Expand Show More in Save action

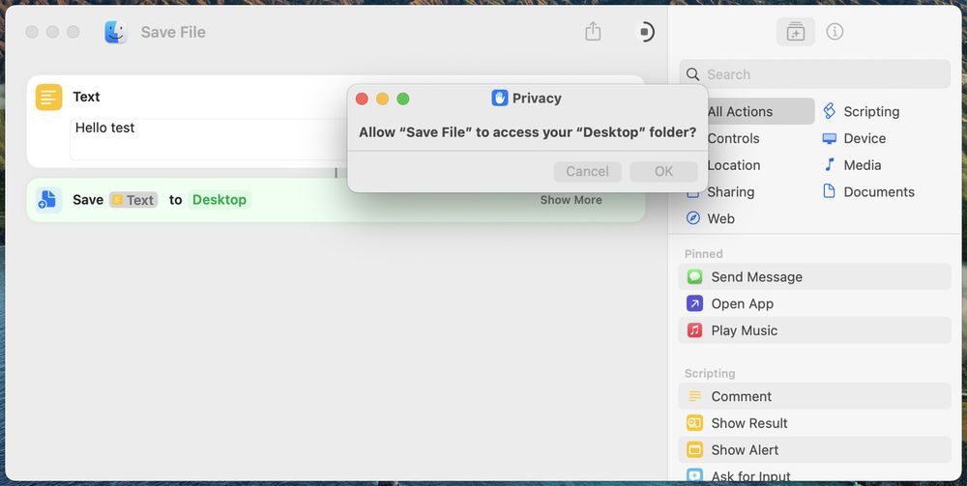click(571, 200)
